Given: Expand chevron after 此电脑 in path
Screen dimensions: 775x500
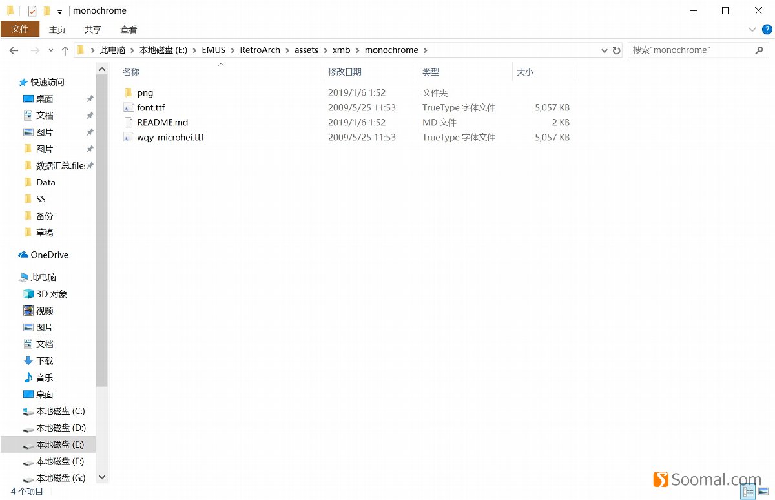Looking at the screenshot, I should pyautogui.click(x=132, y=50).
